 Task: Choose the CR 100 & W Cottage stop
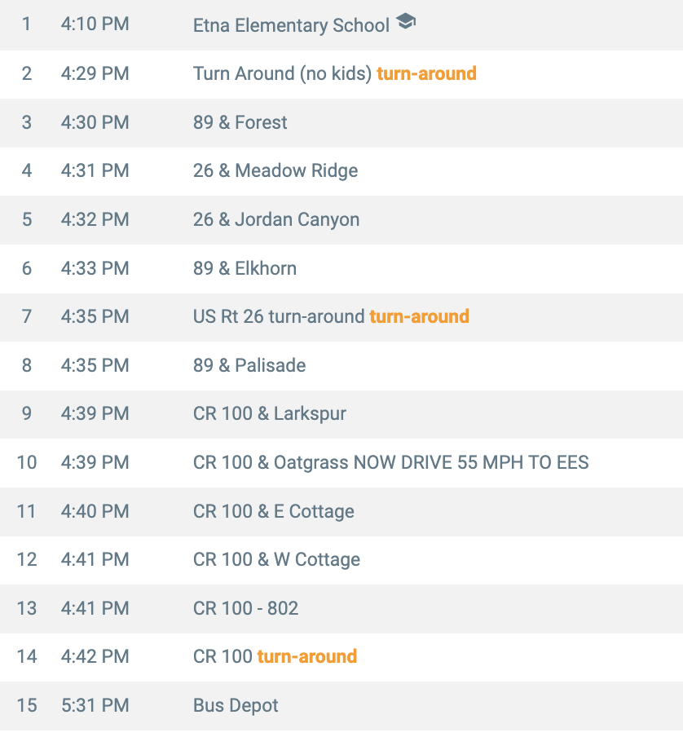tap(276, 559)
